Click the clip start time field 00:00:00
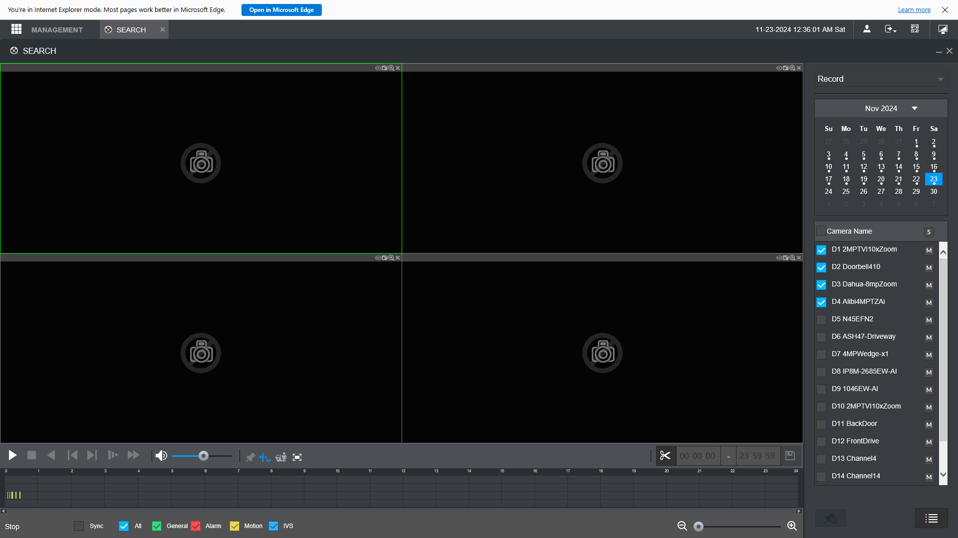 697,456
